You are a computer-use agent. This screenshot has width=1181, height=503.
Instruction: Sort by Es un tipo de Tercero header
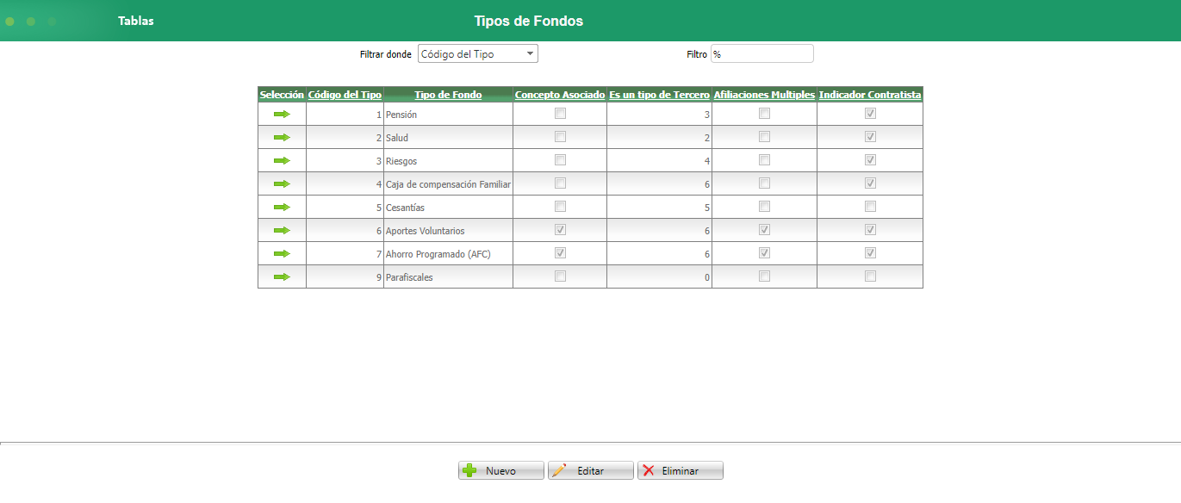pyautogui.click(x=659, y=94)
